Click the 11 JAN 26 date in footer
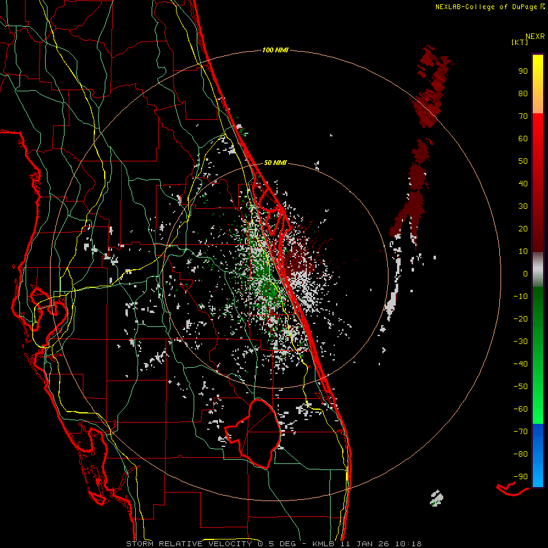Screen dimensions: 548x548 [x=365, y=544]
